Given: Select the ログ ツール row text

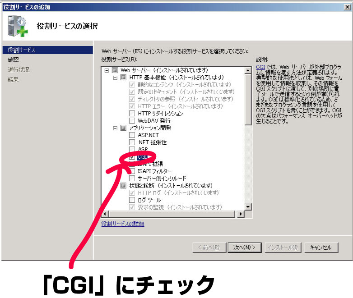Looking at the screenshot, I should [x=149, y=200].
